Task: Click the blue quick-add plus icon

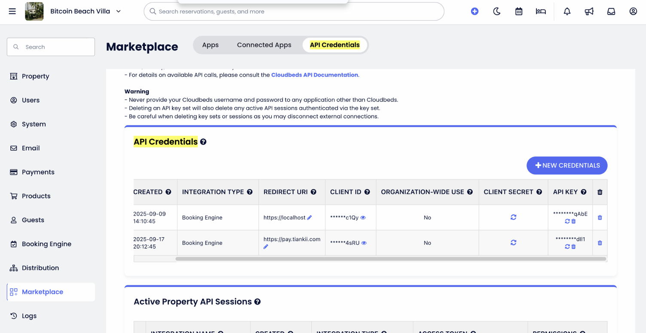Action: click(475, 11)
